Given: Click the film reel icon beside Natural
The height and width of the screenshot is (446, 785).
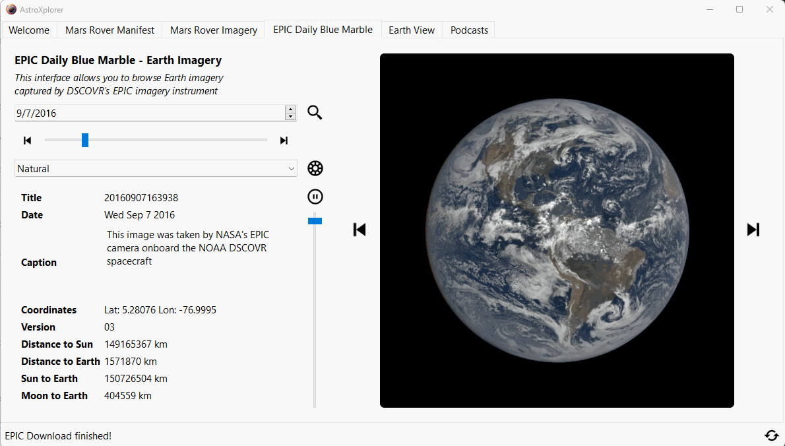Looking at the screenshot, I should (315, 169).
